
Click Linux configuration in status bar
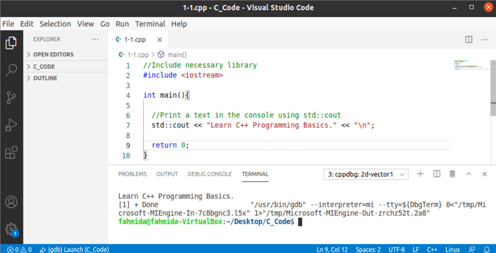tap(453, 249)
